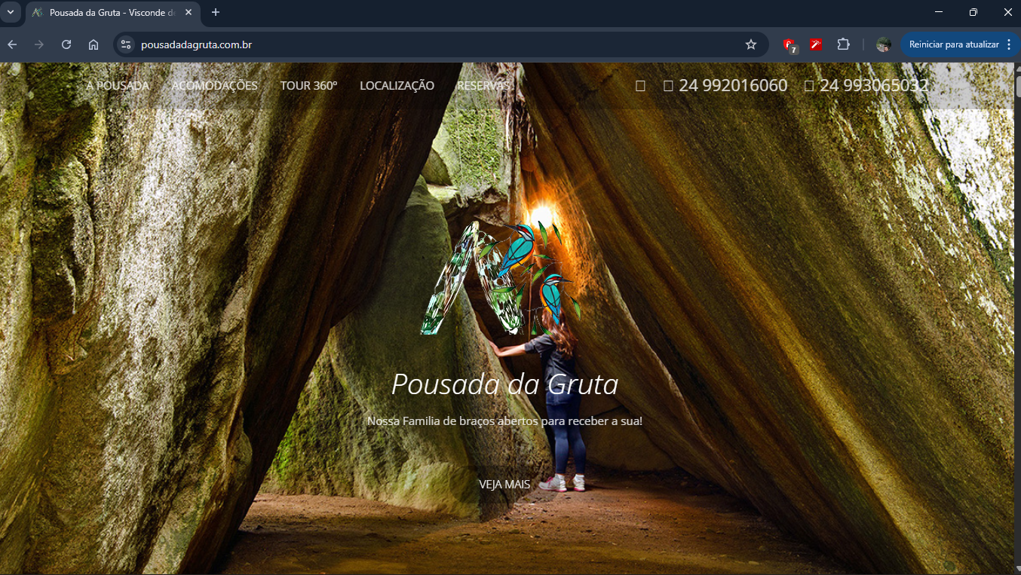Click Reiniciar para atualizar button

[953, 44]
